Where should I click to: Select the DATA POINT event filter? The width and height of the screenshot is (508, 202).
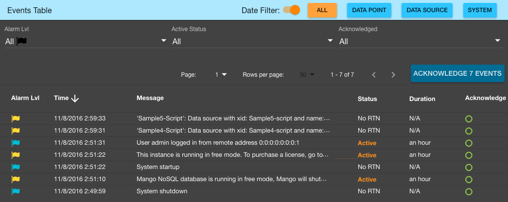pyautogui.click(x=369, y=10)
